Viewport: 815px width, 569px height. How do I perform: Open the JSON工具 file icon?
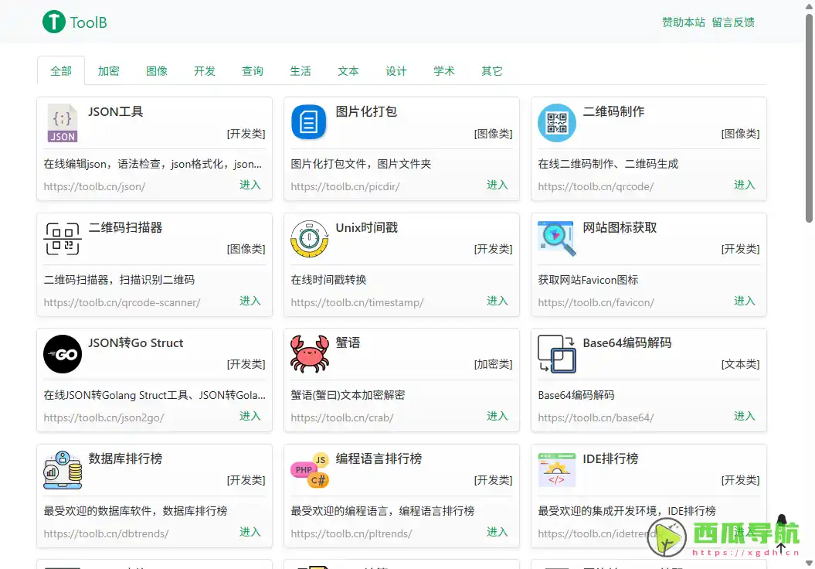click(x=63, y=123)
